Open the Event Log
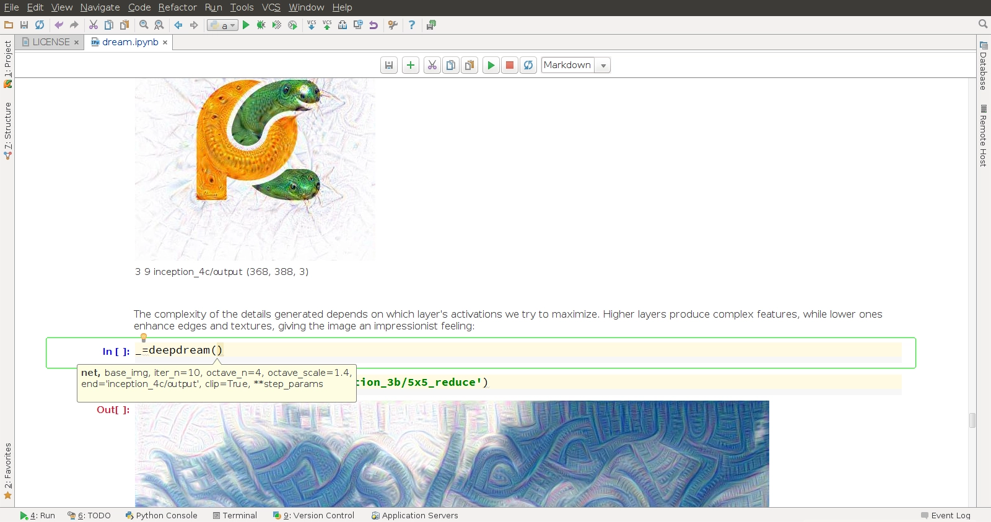 pyautogui.click(x=945, y=515)
